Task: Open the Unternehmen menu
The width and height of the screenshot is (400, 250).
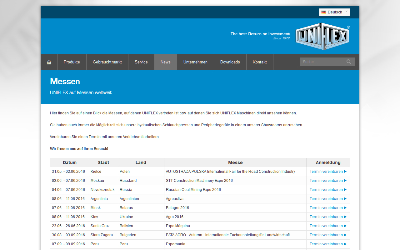Action: point(195,62)
